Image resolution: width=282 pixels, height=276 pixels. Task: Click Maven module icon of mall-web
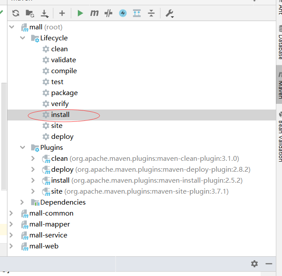24,247
